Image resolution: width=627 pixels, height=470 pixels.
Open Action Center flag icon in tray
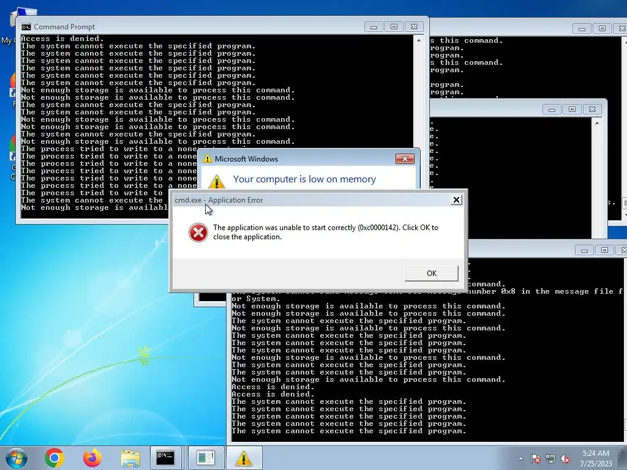click(535, 459)
